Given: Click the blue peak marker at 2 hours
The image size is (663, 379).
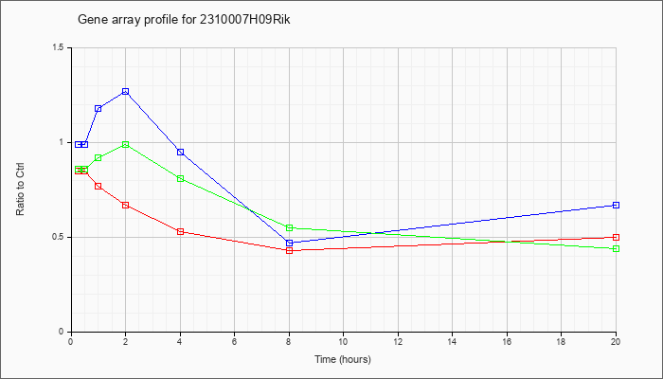Looking at the screenshot, I should [126, 91].
